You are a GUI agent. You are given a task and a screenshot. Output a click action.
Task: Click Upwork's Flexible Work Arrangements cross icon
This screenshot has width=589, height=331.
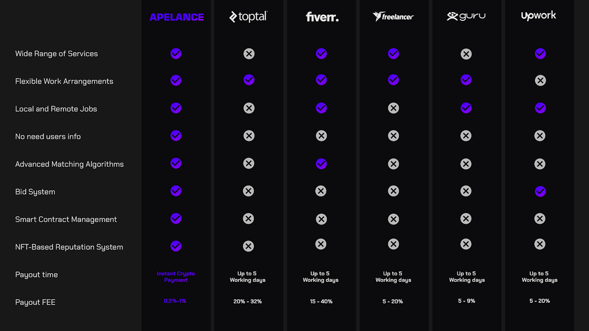pyautogui.click(x=540, y=80)
